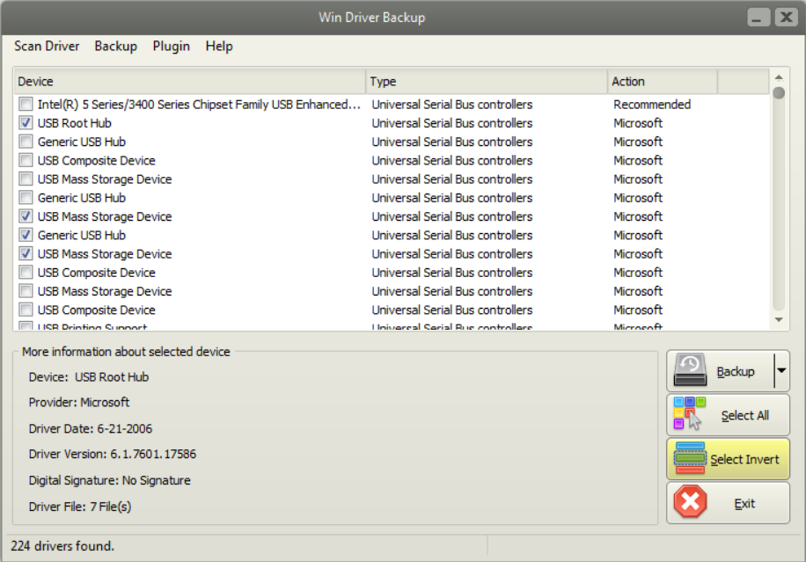806x562 pixels.
Task: Click 'Driver File: 7 File(s)' text
Action: tap(80, 507)
